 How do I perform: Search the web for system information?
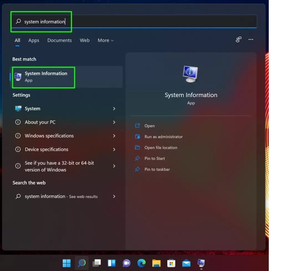[x=61, y=196]
